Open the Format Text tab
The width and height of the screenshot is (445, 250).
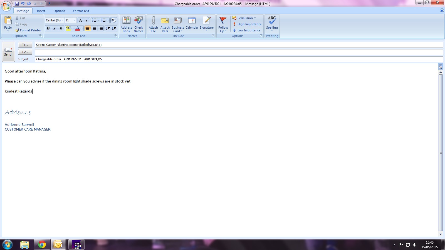click(x=81, y=11)
